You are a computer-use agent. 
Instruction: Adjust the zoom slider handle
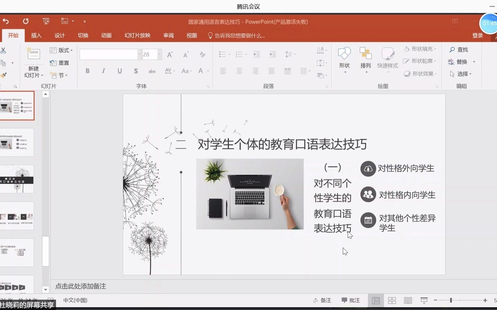point(451,300)
